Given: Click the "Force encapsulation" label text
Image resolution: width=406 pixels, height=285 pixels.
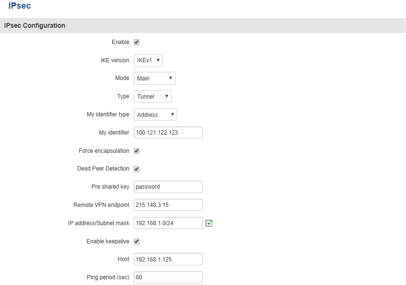Looking at the screenshot, I should [104, 151].
